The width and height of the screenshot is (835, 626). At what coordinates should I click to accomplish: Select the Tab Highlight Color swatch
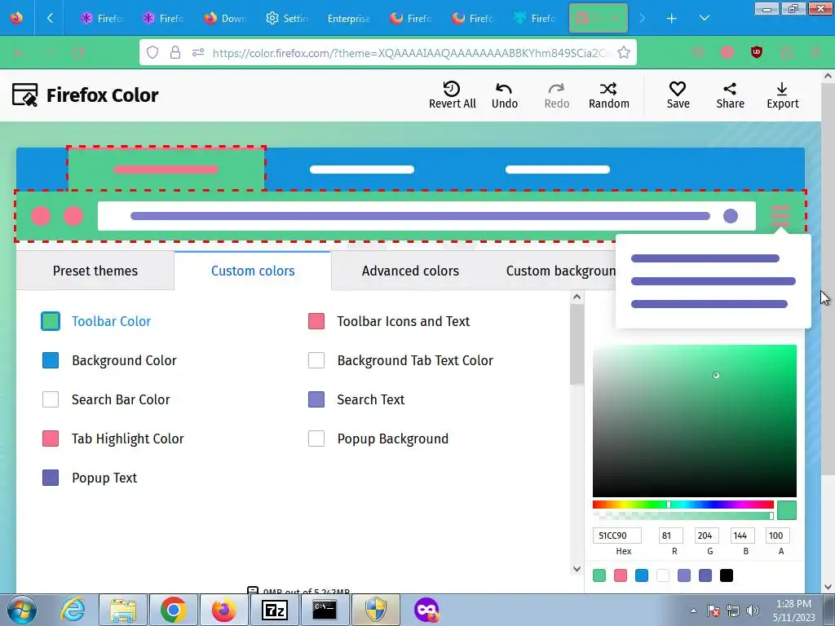pos(51,439)
